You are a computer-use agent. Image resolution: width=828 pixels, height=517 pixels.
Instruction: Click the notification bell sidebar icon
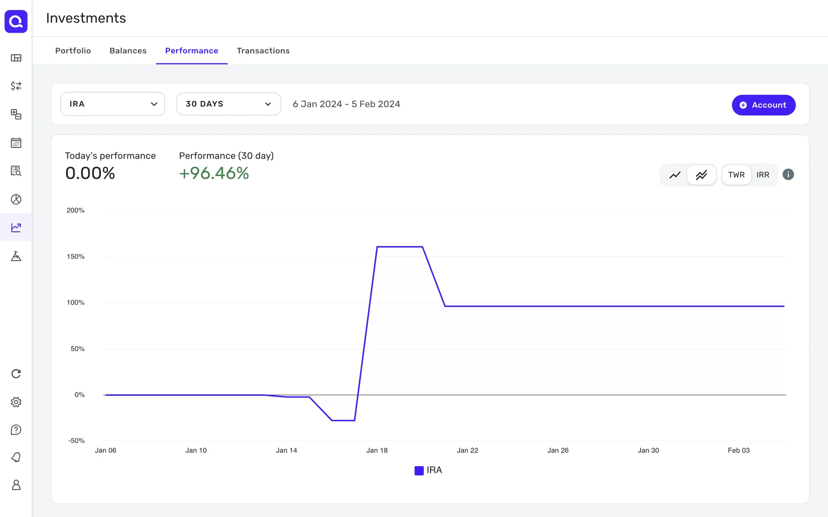[16, 457]
